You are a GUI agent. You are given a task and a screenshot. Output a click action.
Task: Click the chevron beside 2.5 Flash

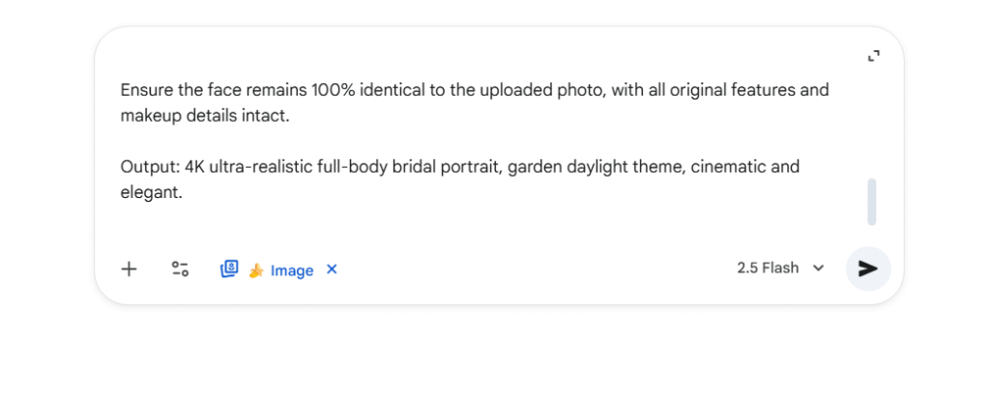(x=819, y=269)
